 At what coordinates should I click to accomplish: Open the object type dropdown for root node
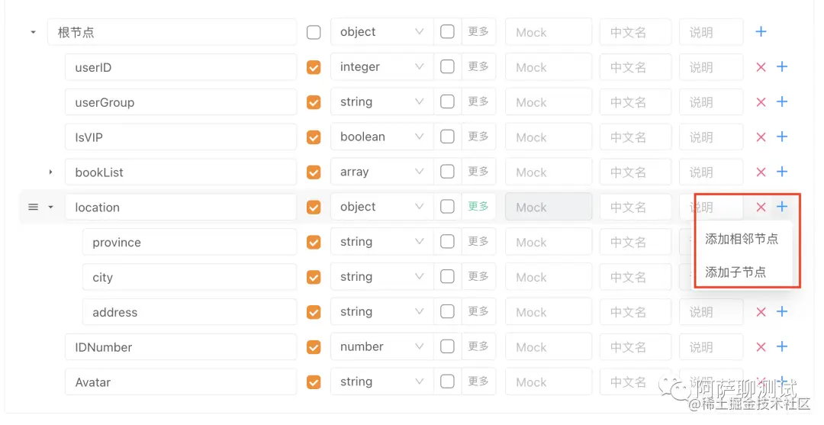382,31
